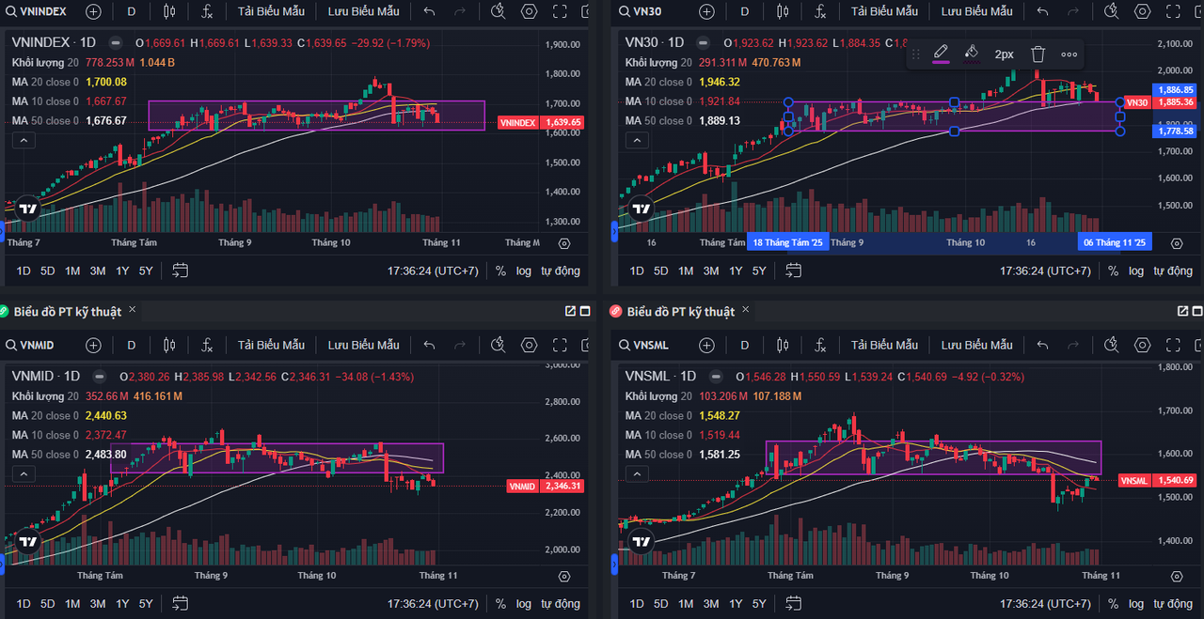The image size is (1204, 619).
Task: Close the 'Biểu đồ PT kỹ thuật' tab above VNMID
Action: [x=133, y=309]
